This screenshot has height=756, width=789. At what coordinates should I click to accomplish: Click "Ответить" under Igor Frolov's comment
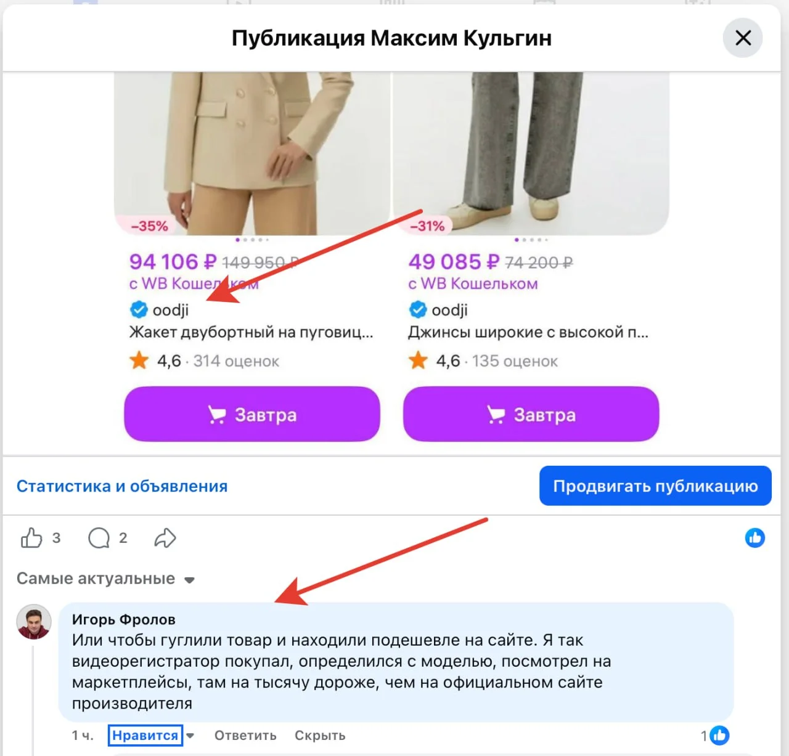(245, 736)
